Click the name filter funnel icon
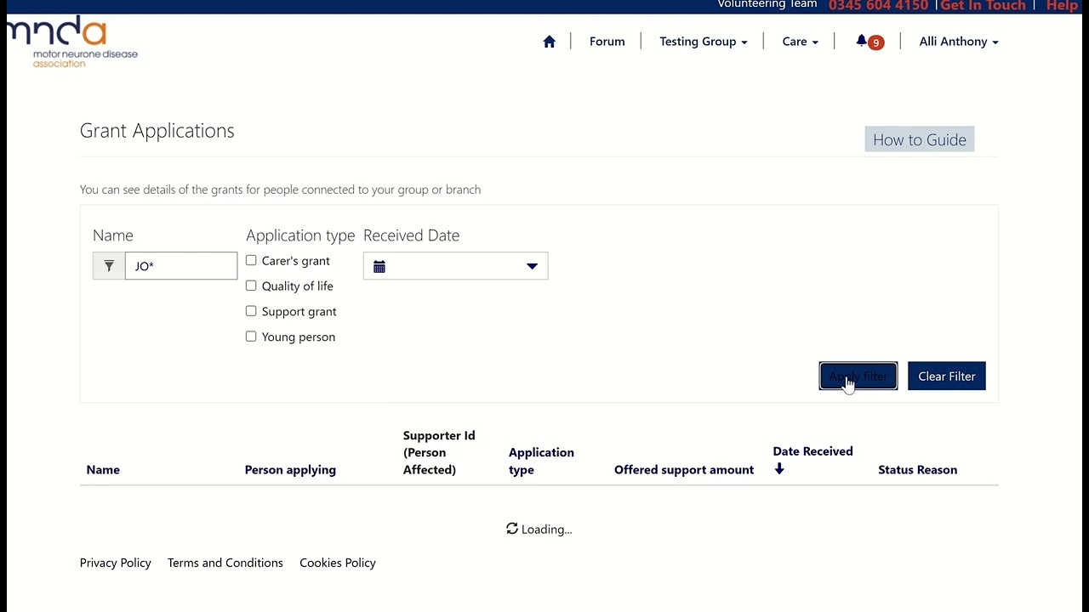 point(109,266)
